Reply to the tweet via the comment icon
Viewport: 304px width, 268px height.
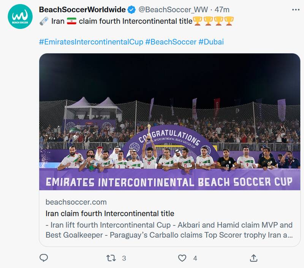(x=44, y=258)
